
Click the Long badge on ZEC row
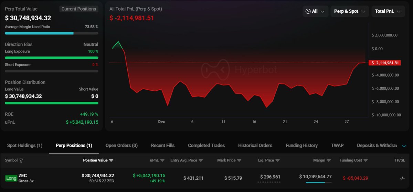pyautogui.click(x=11, y=178)
